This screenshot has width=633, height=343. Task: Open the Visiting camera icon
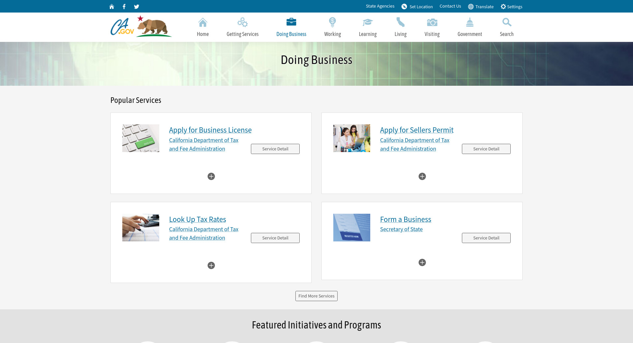(x=432, y=22)
